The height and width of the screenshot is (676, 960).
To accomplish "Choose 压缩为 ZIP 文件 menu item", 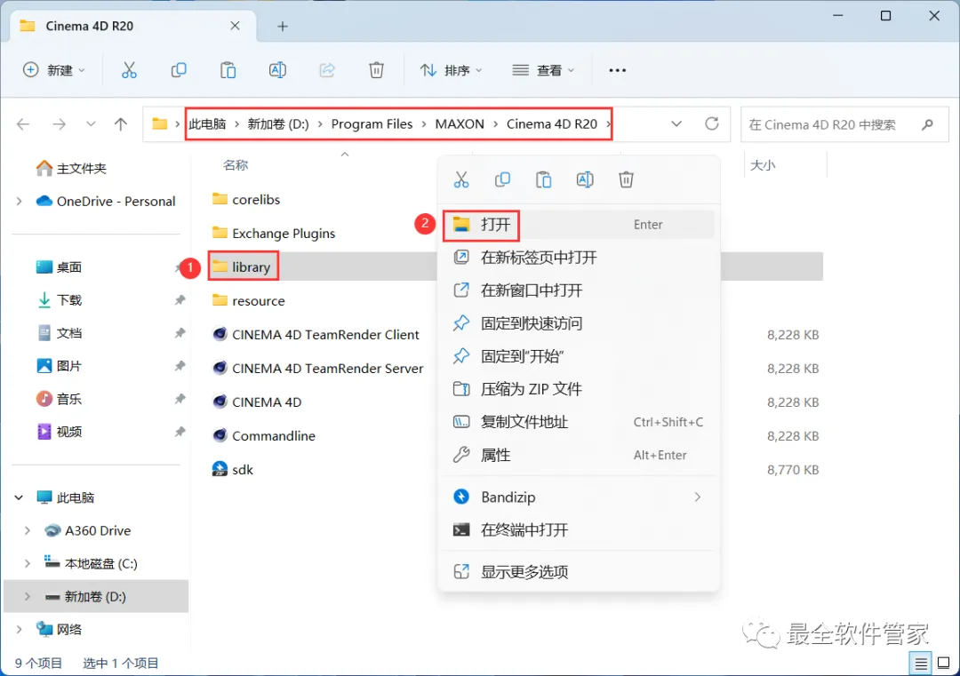I will tap(579, 389).
